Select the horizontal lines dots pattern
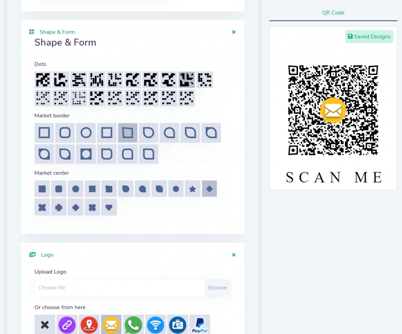 click(x=79, y=80)
